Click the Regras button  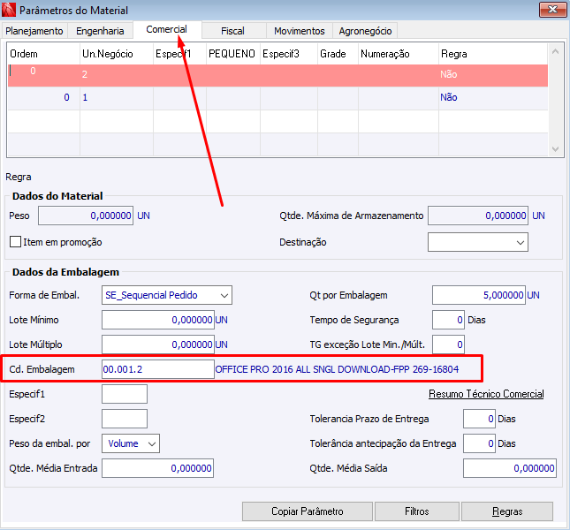pos(507,511)
